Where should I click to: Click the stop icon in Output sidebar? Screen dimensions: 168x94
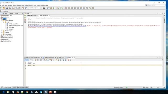tap(25, 20)
